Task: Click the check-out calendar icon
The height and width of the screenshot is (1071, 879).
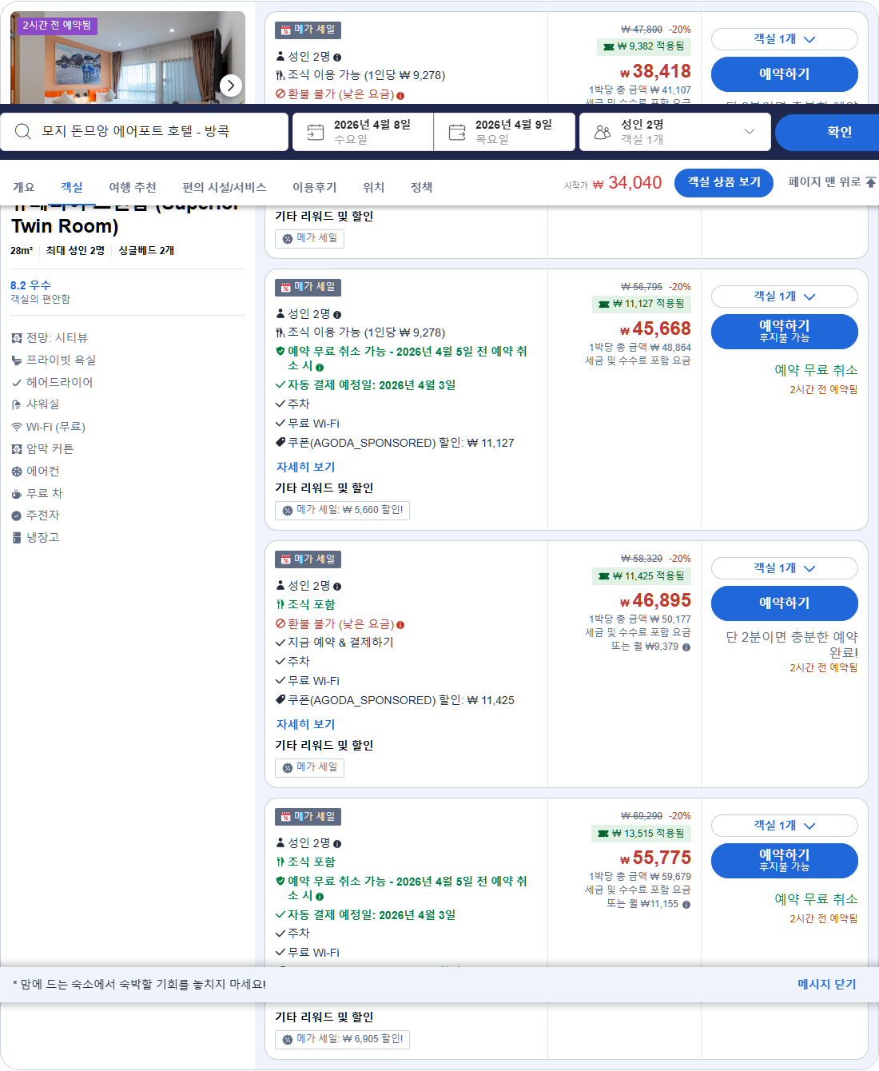Action: 457,132
